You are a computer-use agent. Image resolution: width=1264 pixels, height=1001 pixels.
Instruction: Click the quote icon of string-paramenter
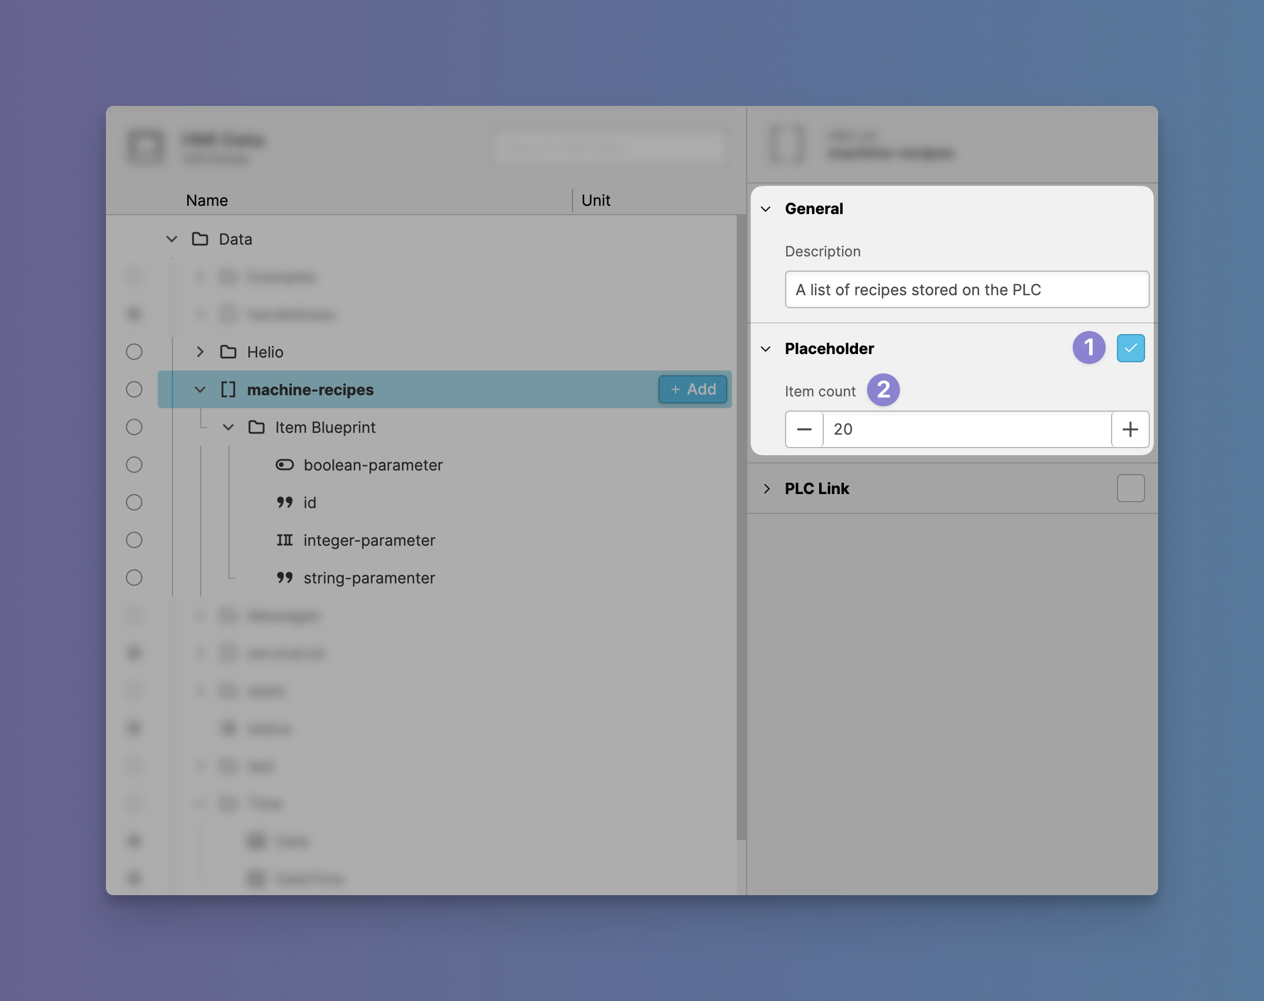(285, 578)
